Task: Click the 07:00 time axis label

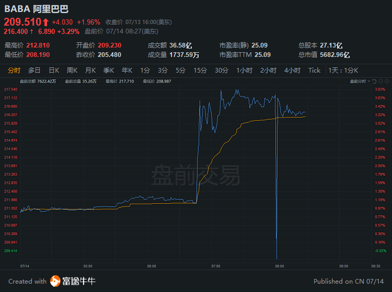Action: pos(216,266)
